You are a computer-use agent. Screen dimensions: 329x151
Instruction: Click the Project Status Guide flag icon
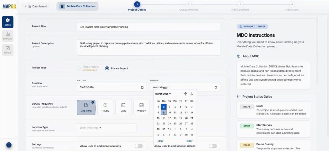click(x=238, y=97)
